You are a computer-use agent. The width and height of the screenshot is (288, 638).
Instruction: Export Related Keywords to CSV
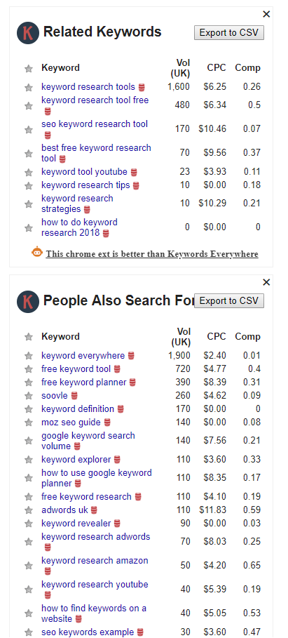pos(229,32)
